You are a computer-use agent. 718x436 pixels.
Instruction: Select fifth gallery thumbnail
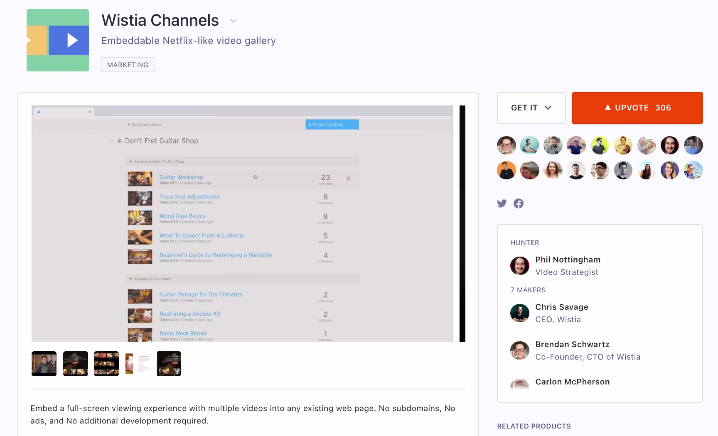pos(169,364)
